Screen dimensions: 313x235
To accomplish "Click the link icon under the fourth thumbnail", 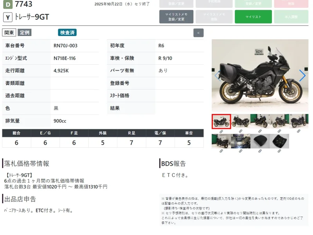I will click(279, 131).
